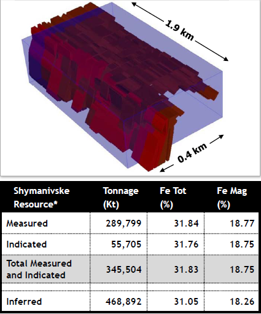The width and height of the screenshot is (261, 314).
Task: Click the Fe Tot (%) column header
Action: [173, 198]
